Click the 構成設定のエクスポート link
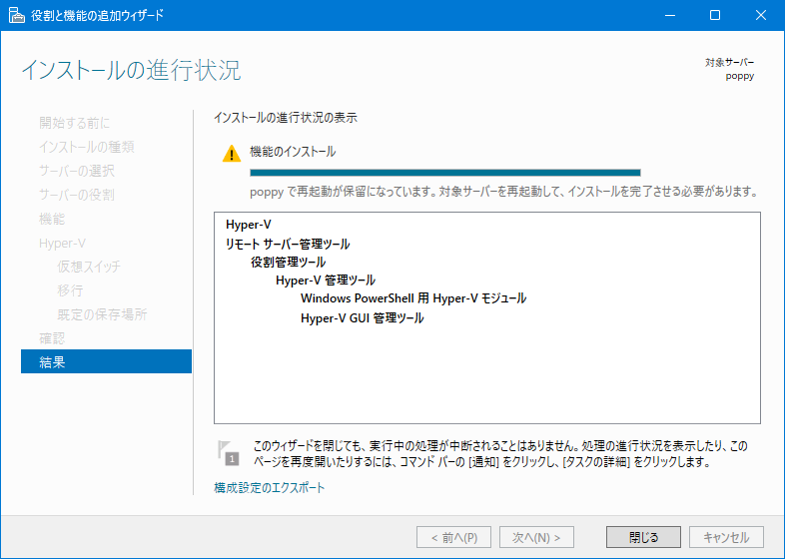The height and width of the screenshot is (559, 785). click(x=270, y=487)
